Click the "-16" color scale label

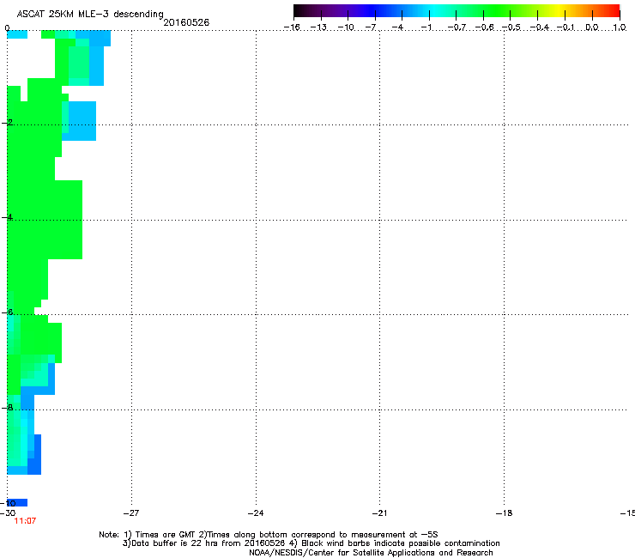tap(292, 27)
